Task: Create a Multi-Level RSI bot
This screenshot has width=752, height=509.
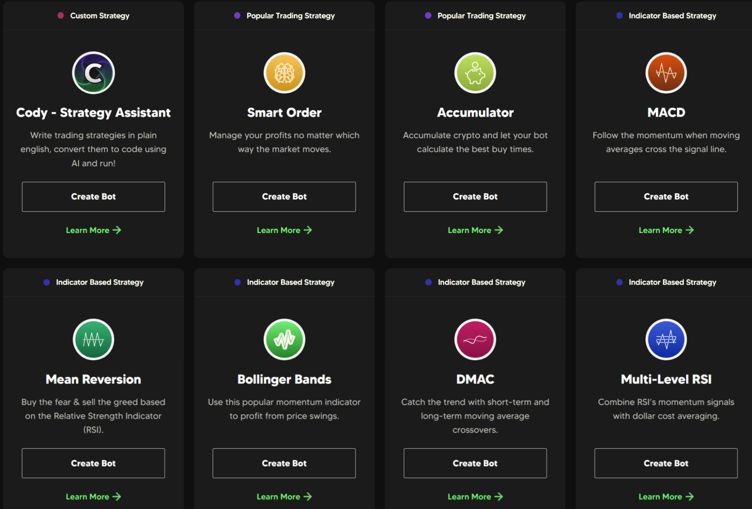Action: [x=666, y=463]
